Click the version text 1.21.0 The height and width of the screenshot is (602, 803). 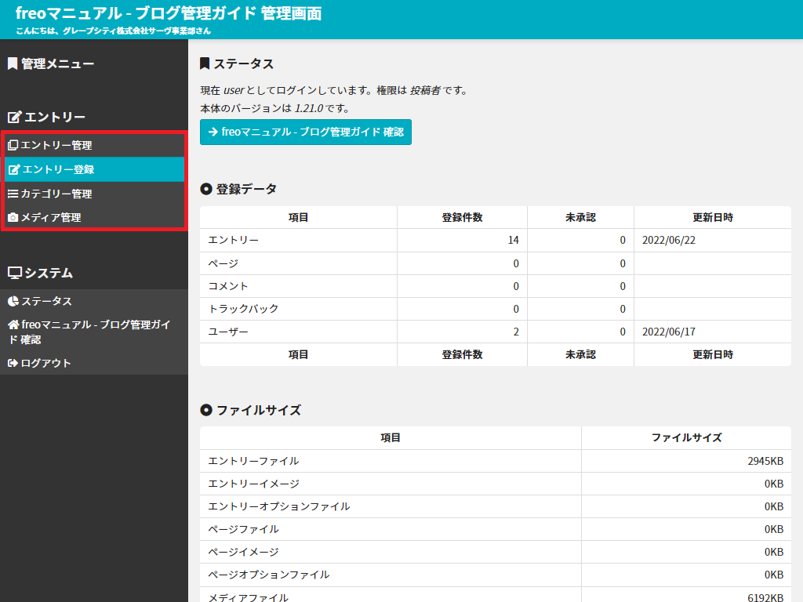[309, 108]
